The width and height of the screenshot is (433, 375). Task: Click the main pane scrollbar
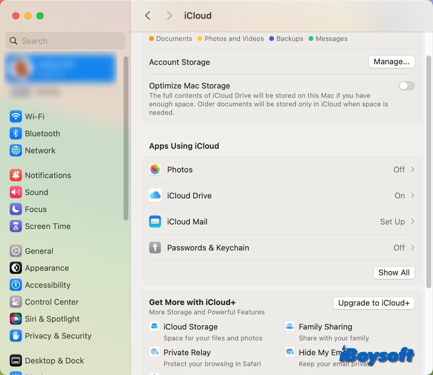click(x=429, y=172)
